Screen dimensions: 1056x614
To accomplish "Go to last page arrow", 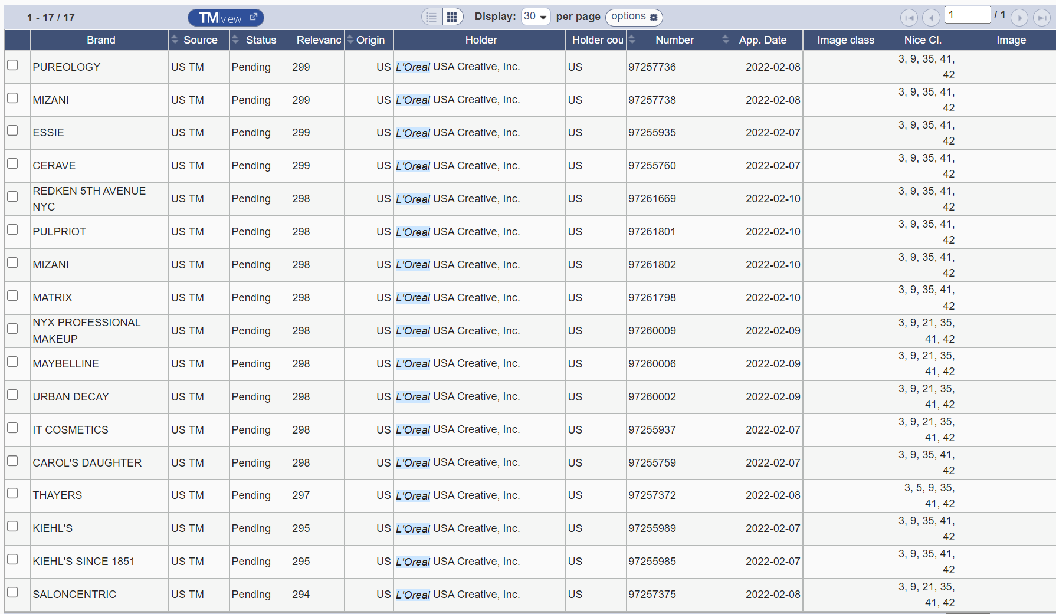I will point(1042,18).
